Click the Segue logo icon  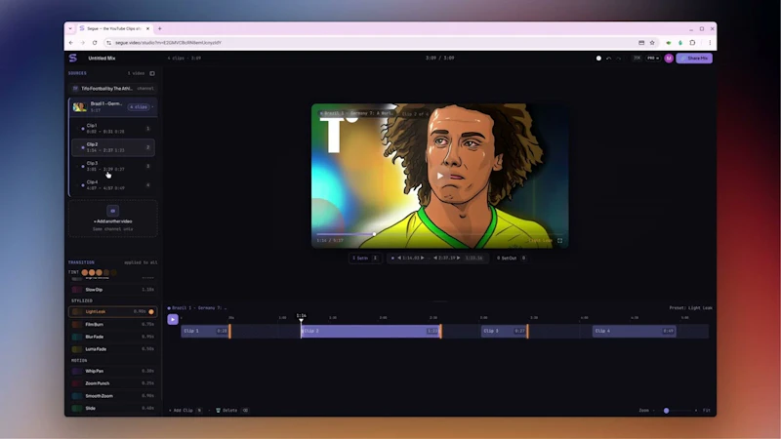pyautogui.click(x=72, y=58)
